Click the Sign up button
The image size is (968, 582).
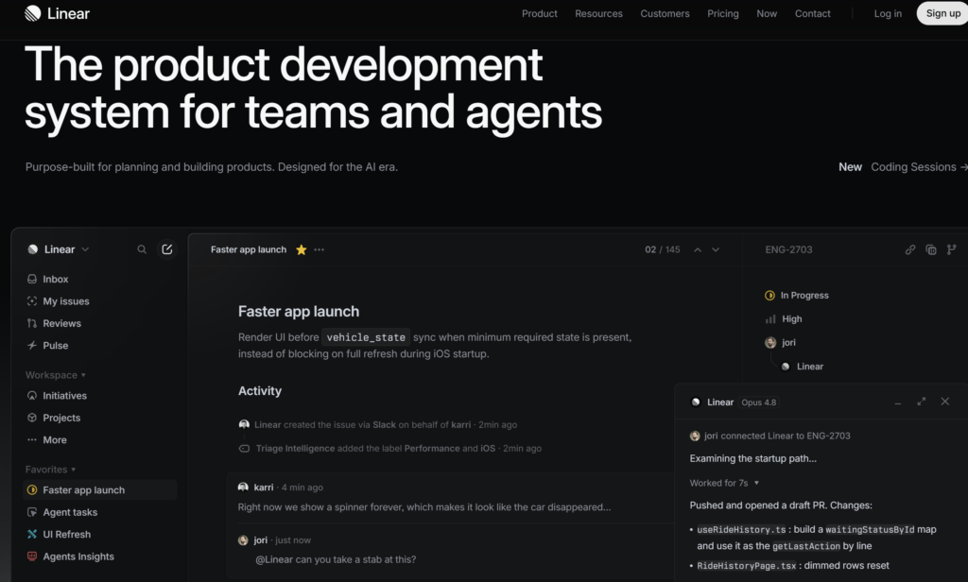tap(942, 13)
